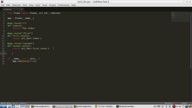This screenshot has height=108, width=192.
Task: Click the code minimap preview
Action: (x=180, y=17)
